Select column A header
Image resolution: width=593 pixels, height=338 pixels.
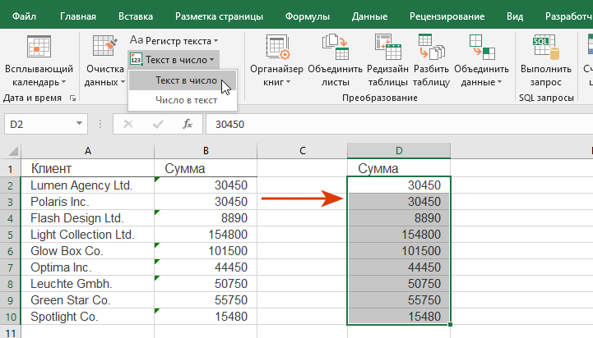88,151
